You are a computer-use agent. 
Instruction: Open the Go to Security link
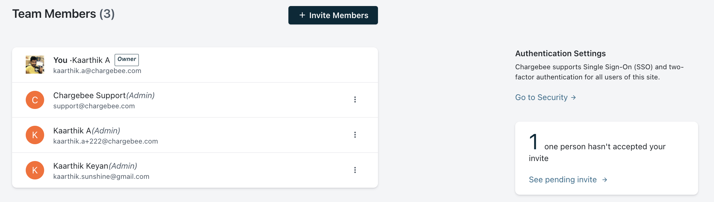pyautogui.click(x=541, y=98)
